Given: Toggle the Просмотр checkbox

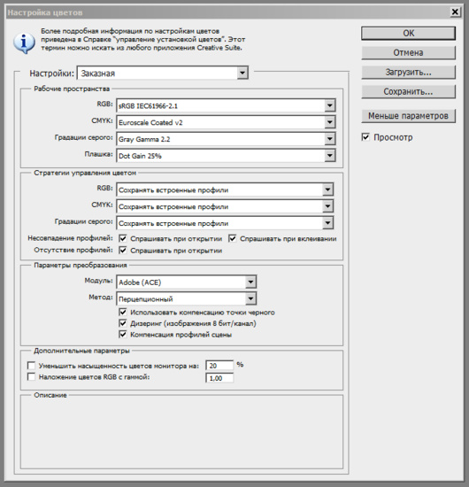Looking at the screenshot, I should pyautogui.click(x=365, y=137).
